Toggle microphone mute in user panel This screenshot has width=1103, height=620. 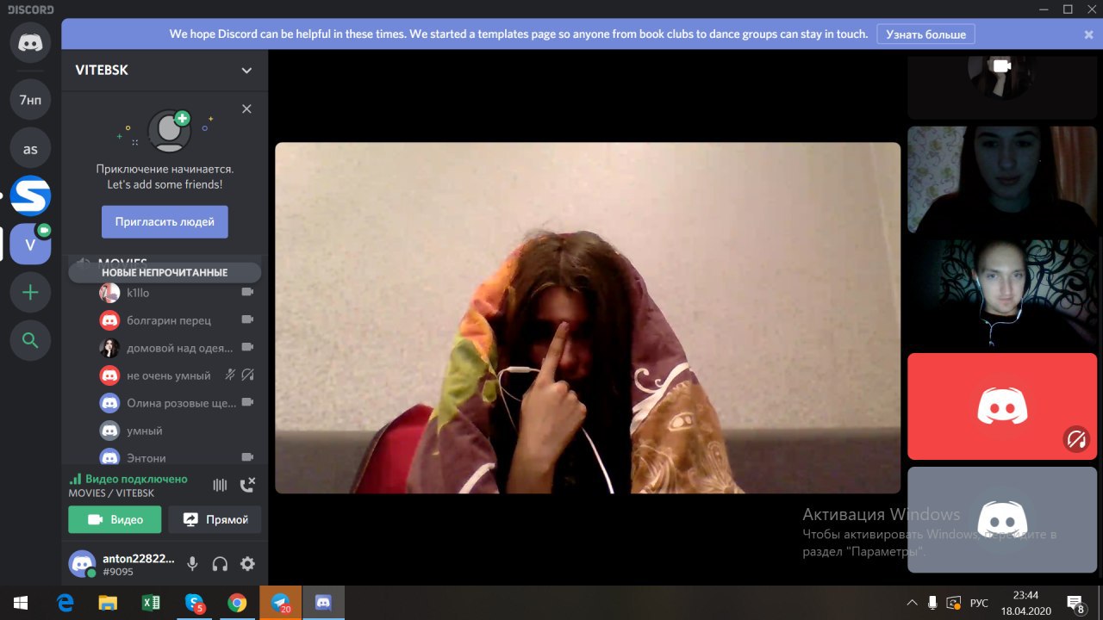(x=192, y=564)
